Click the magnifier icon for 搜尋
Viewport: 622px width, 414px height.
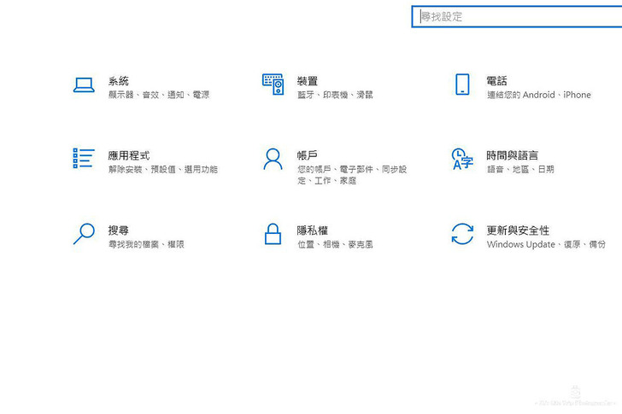click(x=84, y=234)
